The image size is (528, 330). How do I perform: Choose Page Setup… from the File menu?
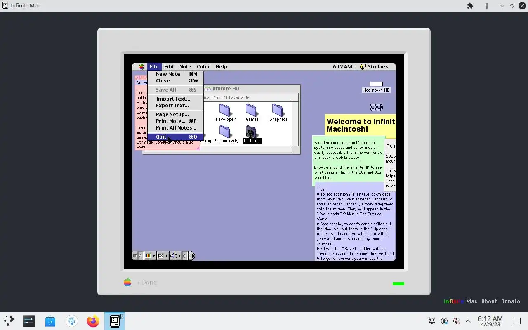[175, 115]
